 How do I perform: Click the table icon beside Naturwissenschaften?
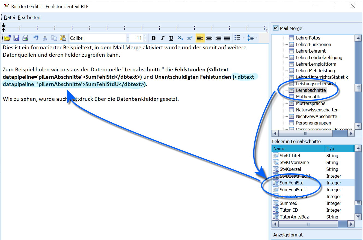point(291,110)
